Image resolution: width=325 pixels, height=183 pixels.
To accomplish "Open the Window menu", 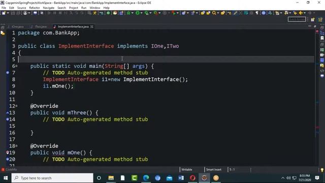I will 95,8.
